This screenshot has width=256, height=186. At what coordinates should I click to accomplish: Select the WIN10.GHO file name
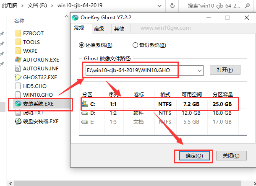point(38,95)
